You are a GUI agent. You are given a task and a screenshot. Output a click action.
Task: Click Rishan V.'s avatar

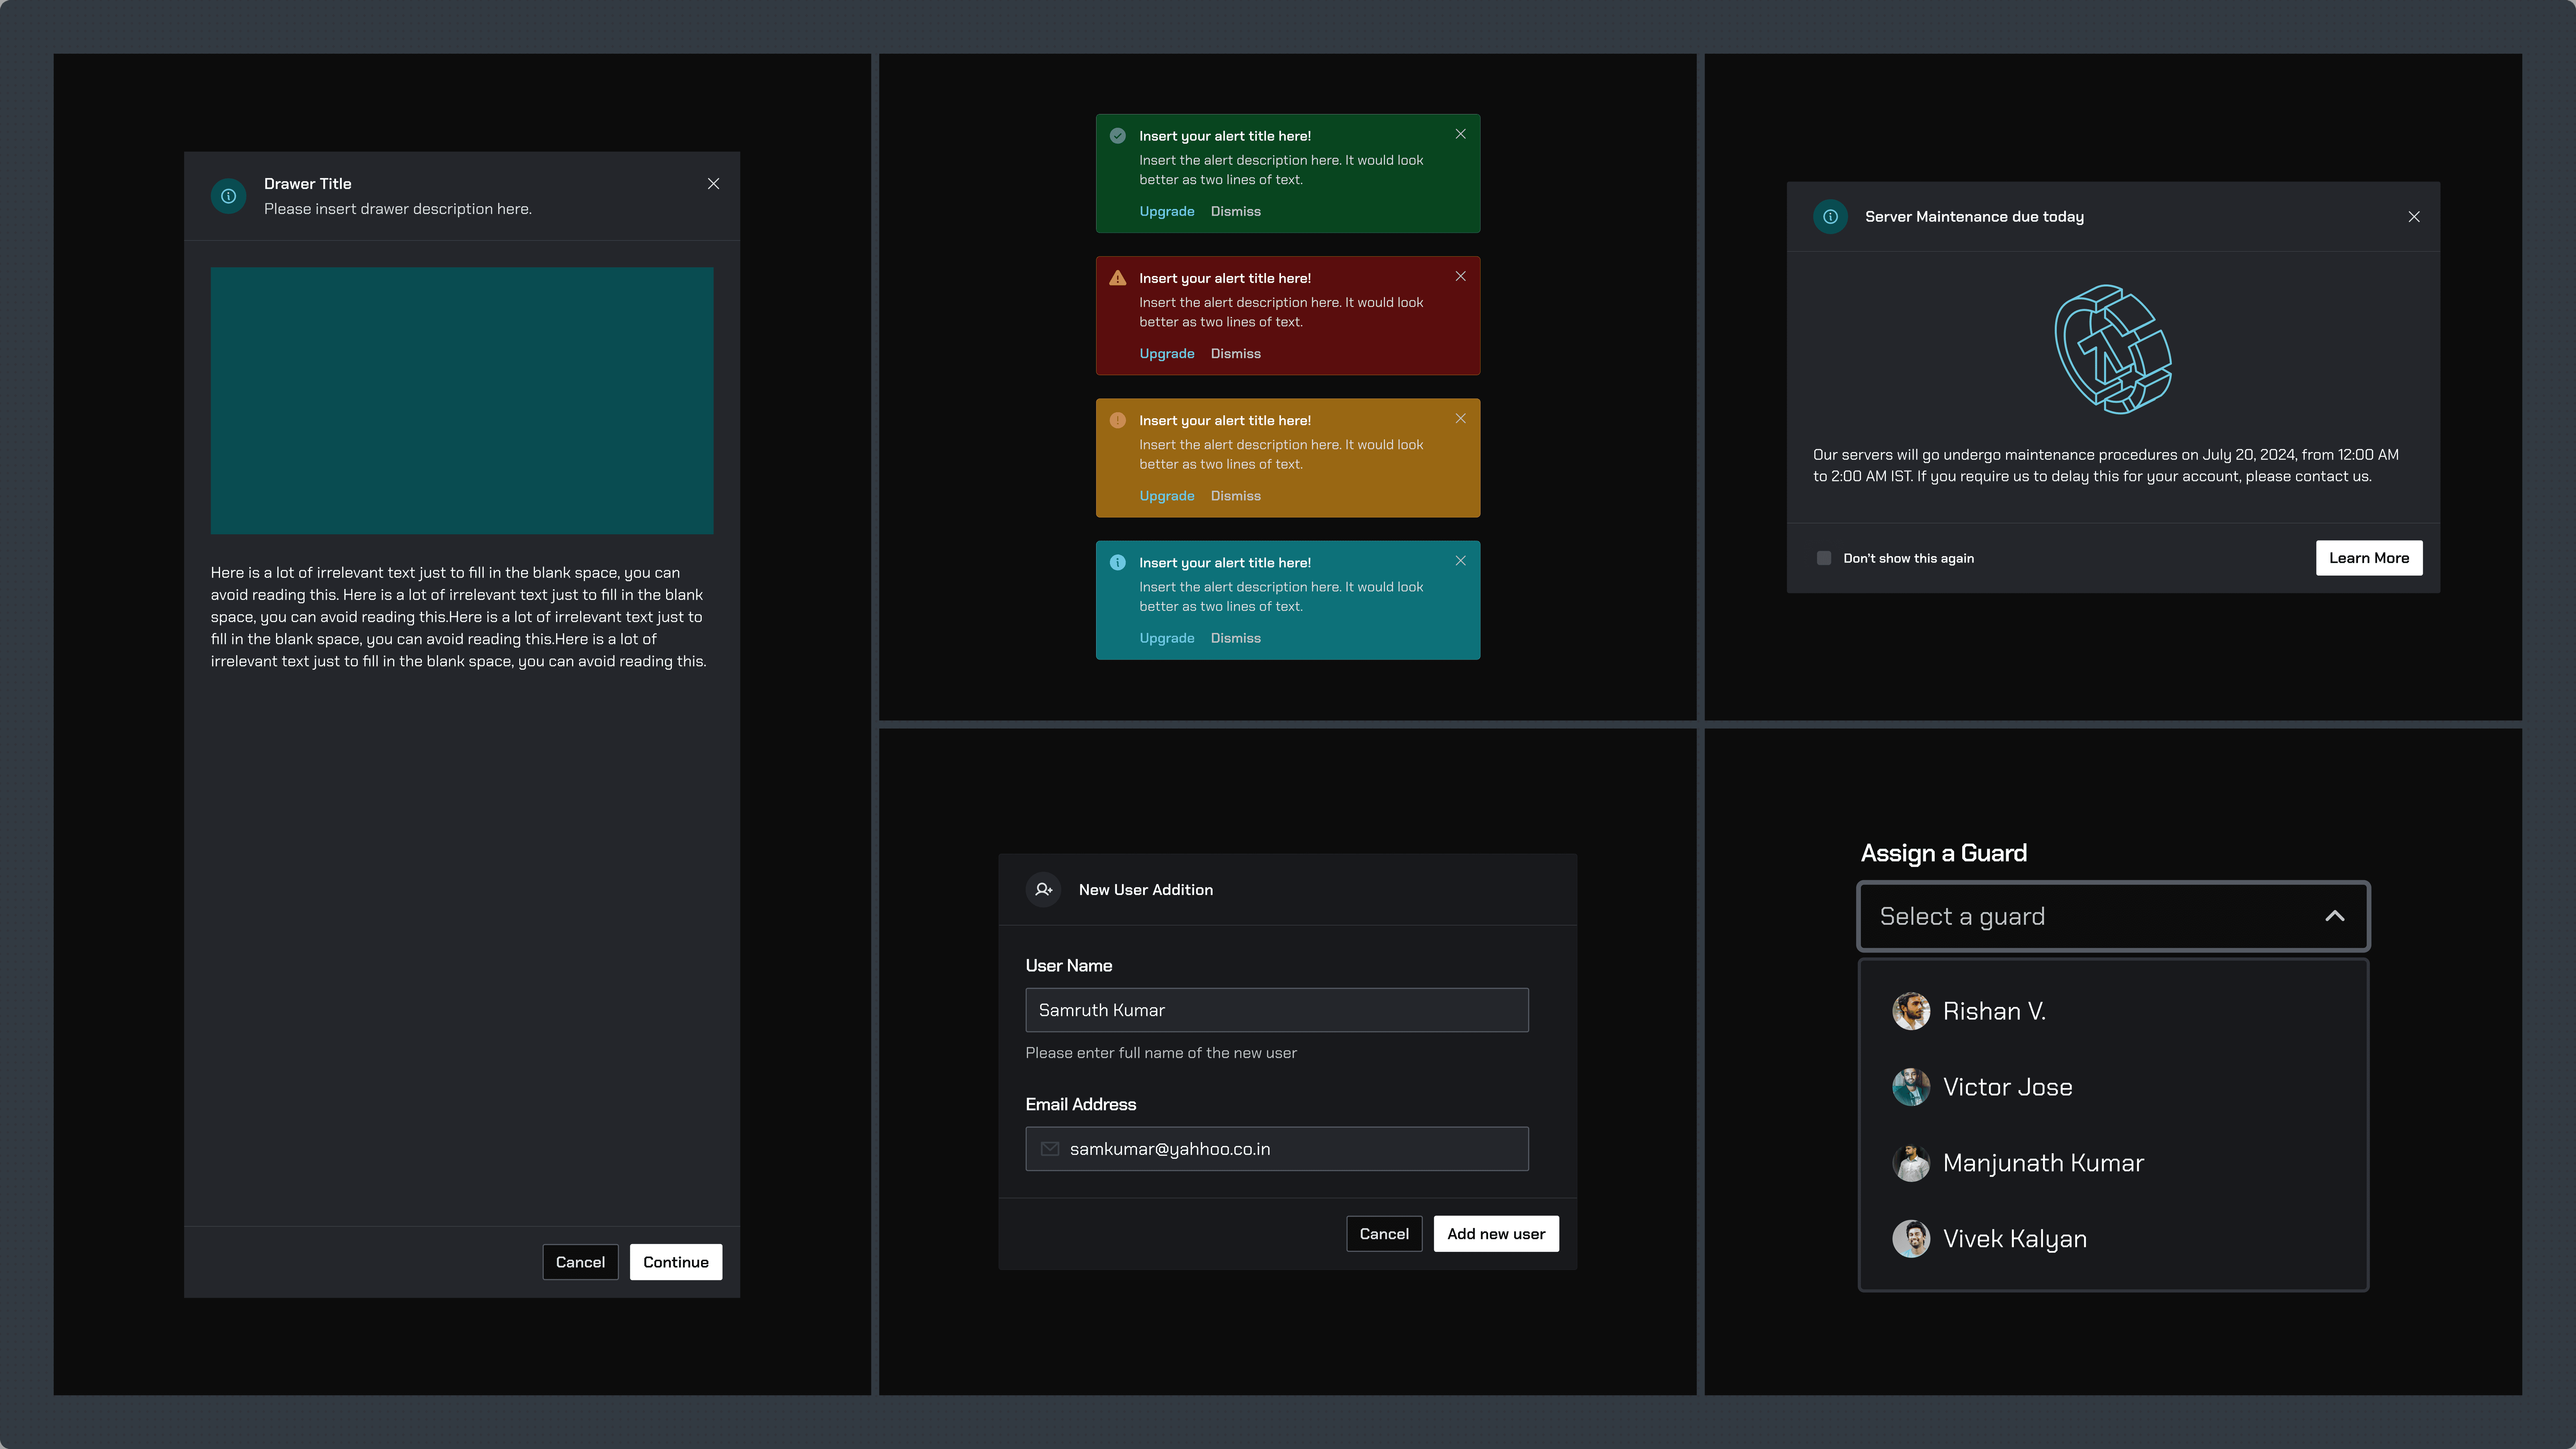1911,1011
